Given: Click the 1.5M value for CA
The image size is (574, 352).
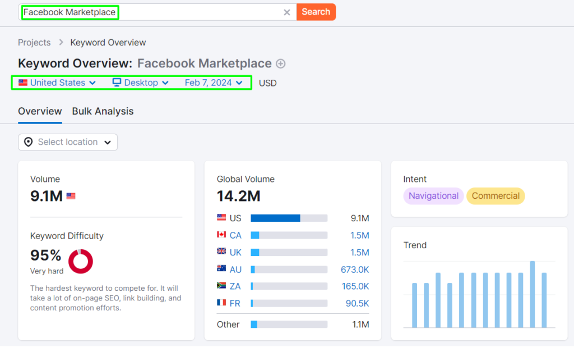Looking at the screenshot, I should click(359, 235).
